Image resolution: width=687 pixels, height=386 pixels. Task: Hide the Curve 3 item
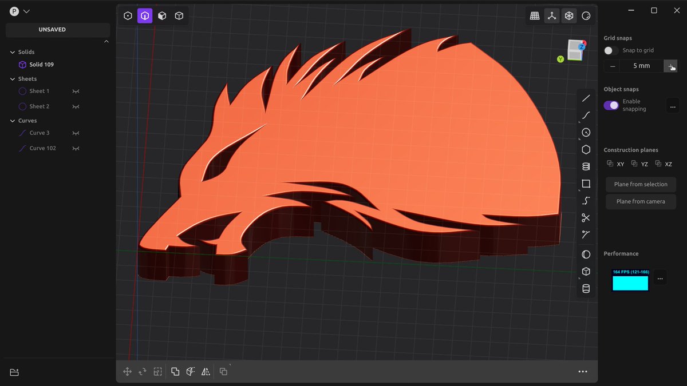75,133
